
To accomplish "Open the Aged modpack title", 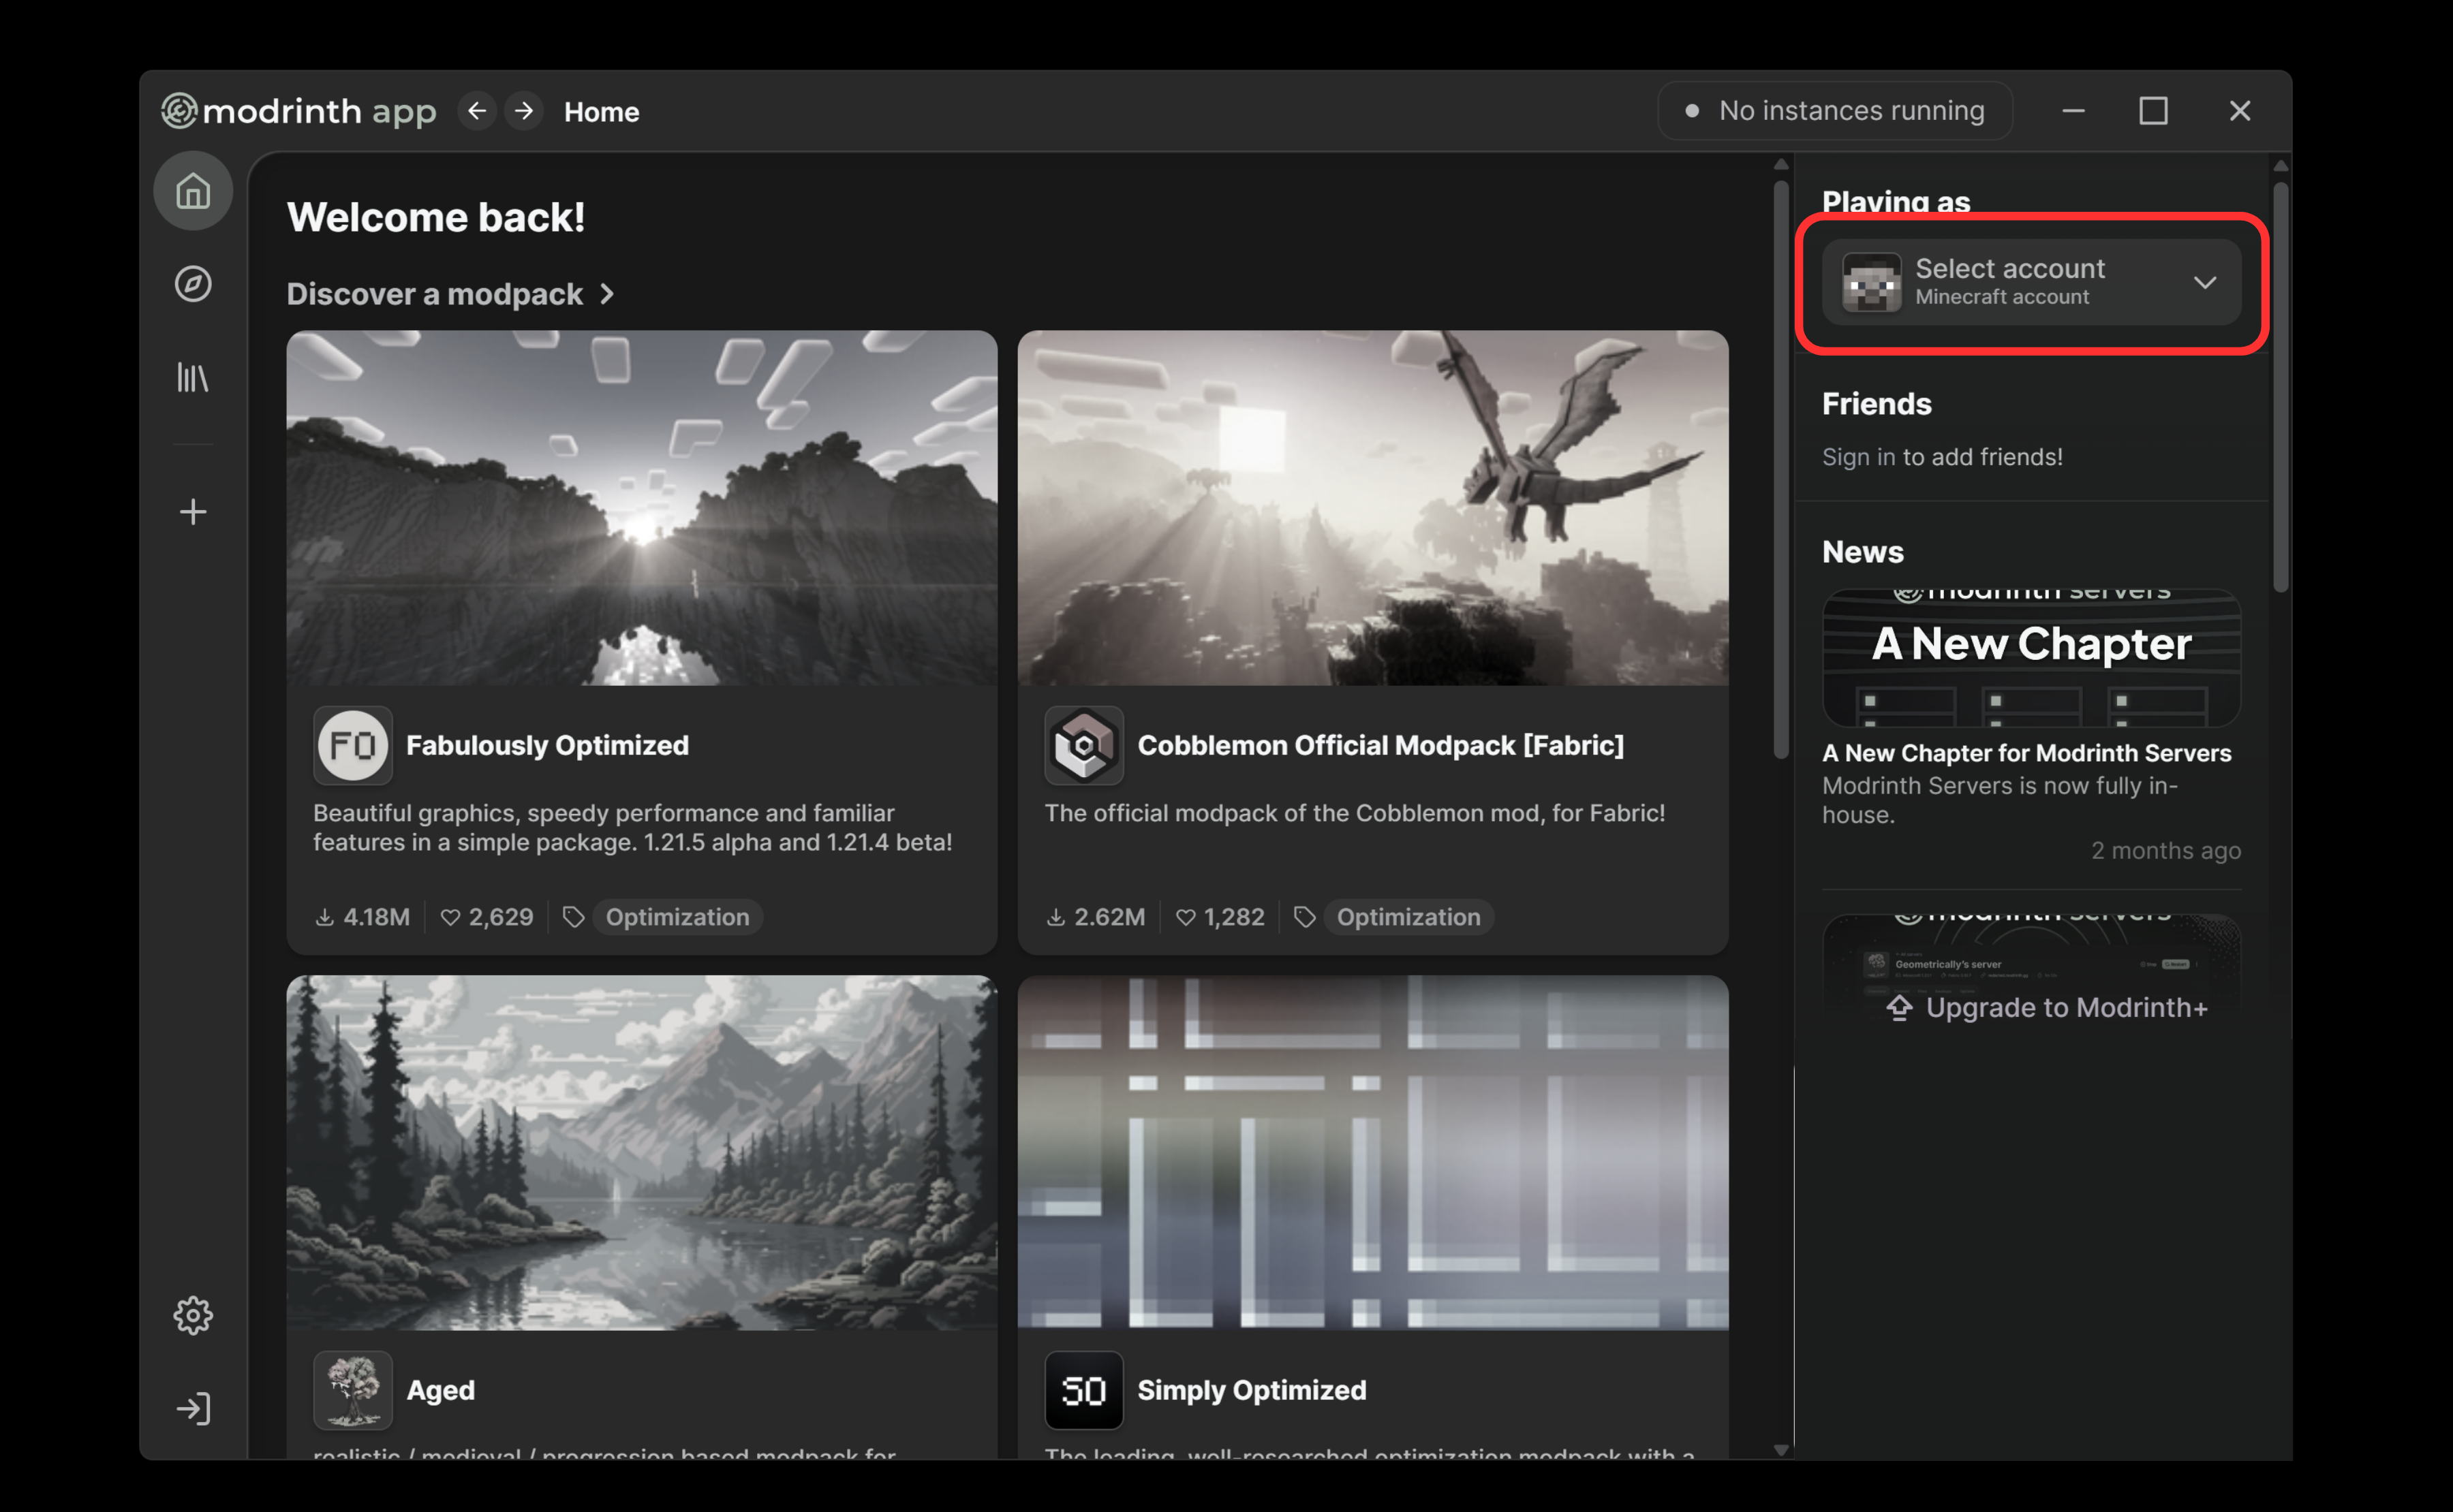I will [x=440, y=1390].
